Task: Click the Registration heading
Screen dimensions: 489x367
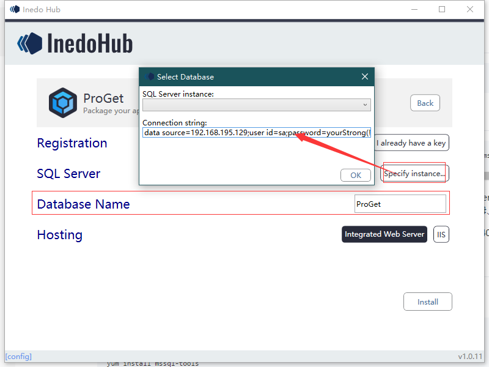Action: (x=72, y=143)
